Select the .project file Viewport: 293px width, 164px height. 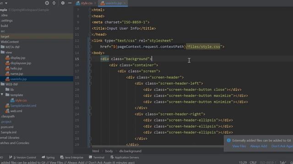coord(6,122)
